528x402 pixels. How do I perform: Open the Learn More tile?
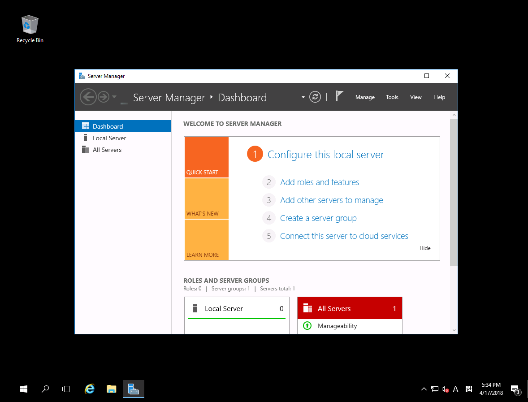207,240
